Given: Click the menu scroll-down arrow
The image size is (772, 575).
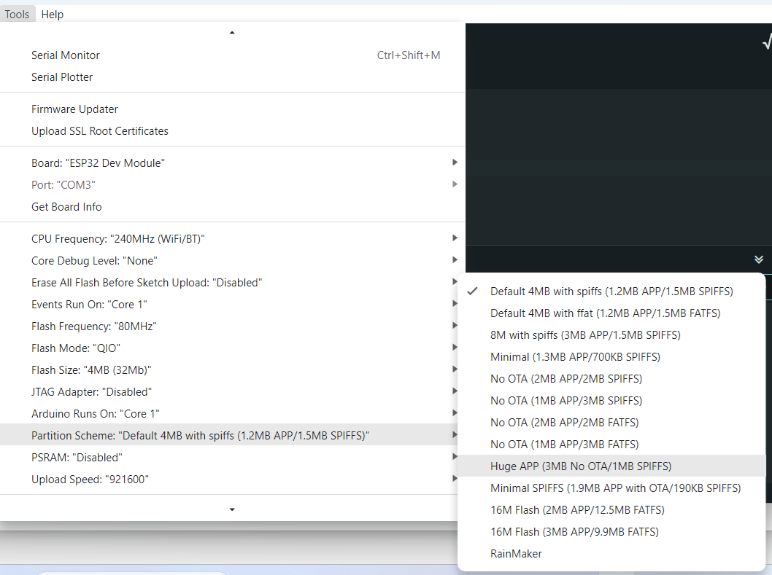Looking at the screenshot, I should (232, 509).
